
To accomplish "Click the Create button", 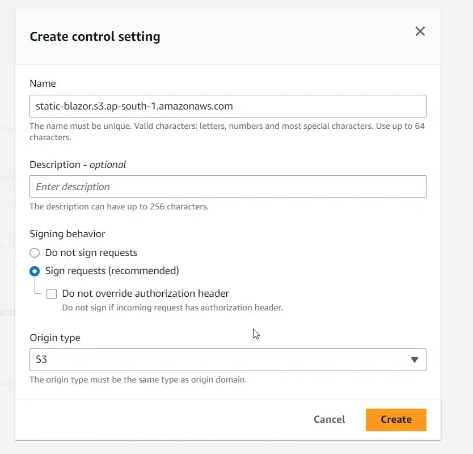I will tap(395, 419).
